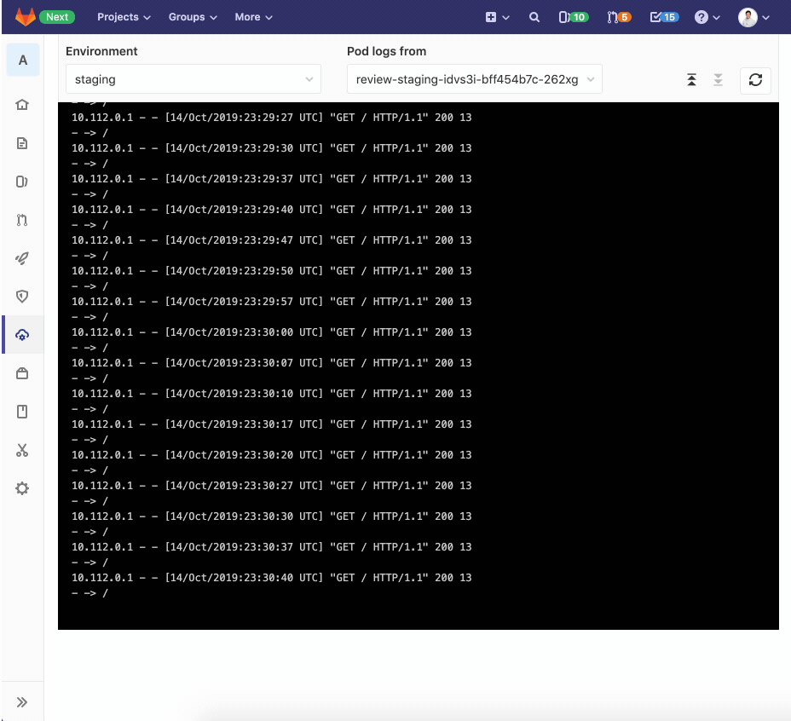Open the Environment dropdown showing staging
The height and width of the screenshot is (721, 791).
pos(193,79)
